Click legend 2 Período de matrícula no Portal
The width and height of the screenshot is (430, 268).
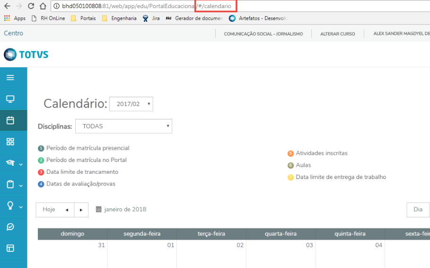82,160
